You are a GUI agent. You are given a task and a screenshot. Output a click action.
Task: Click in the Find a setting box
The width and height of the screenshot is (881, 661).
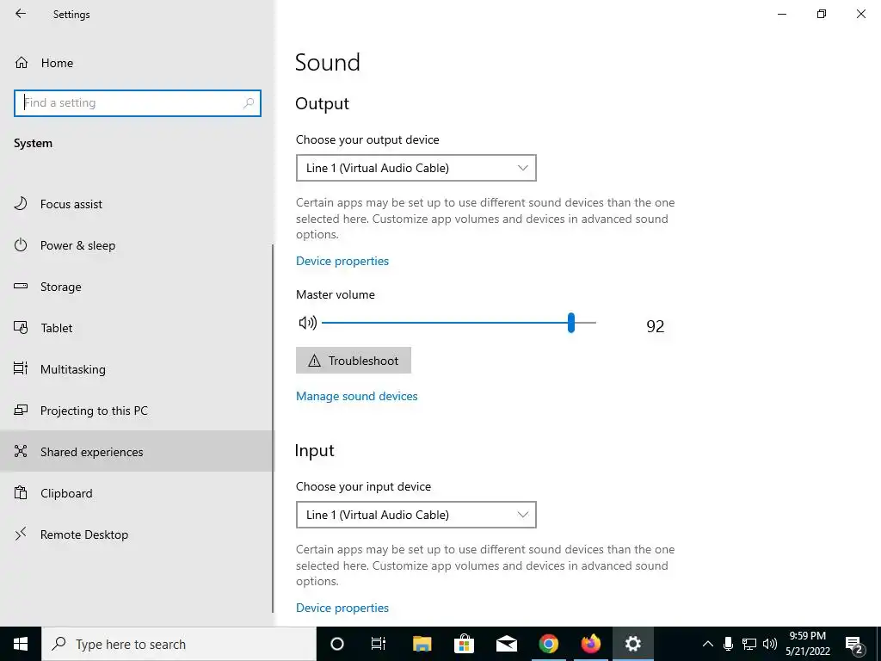[138, 103]
